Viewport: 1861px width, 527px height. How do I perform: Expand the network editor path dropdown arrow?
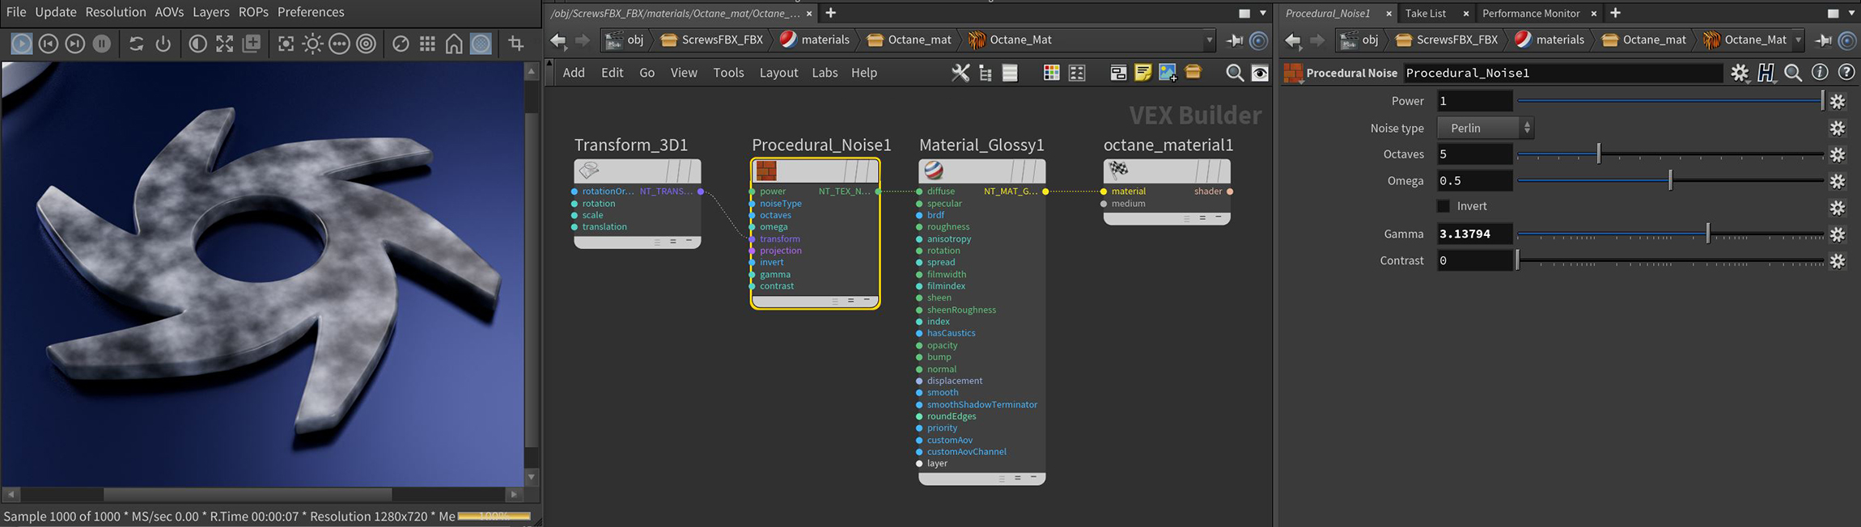pos(1210,40)
